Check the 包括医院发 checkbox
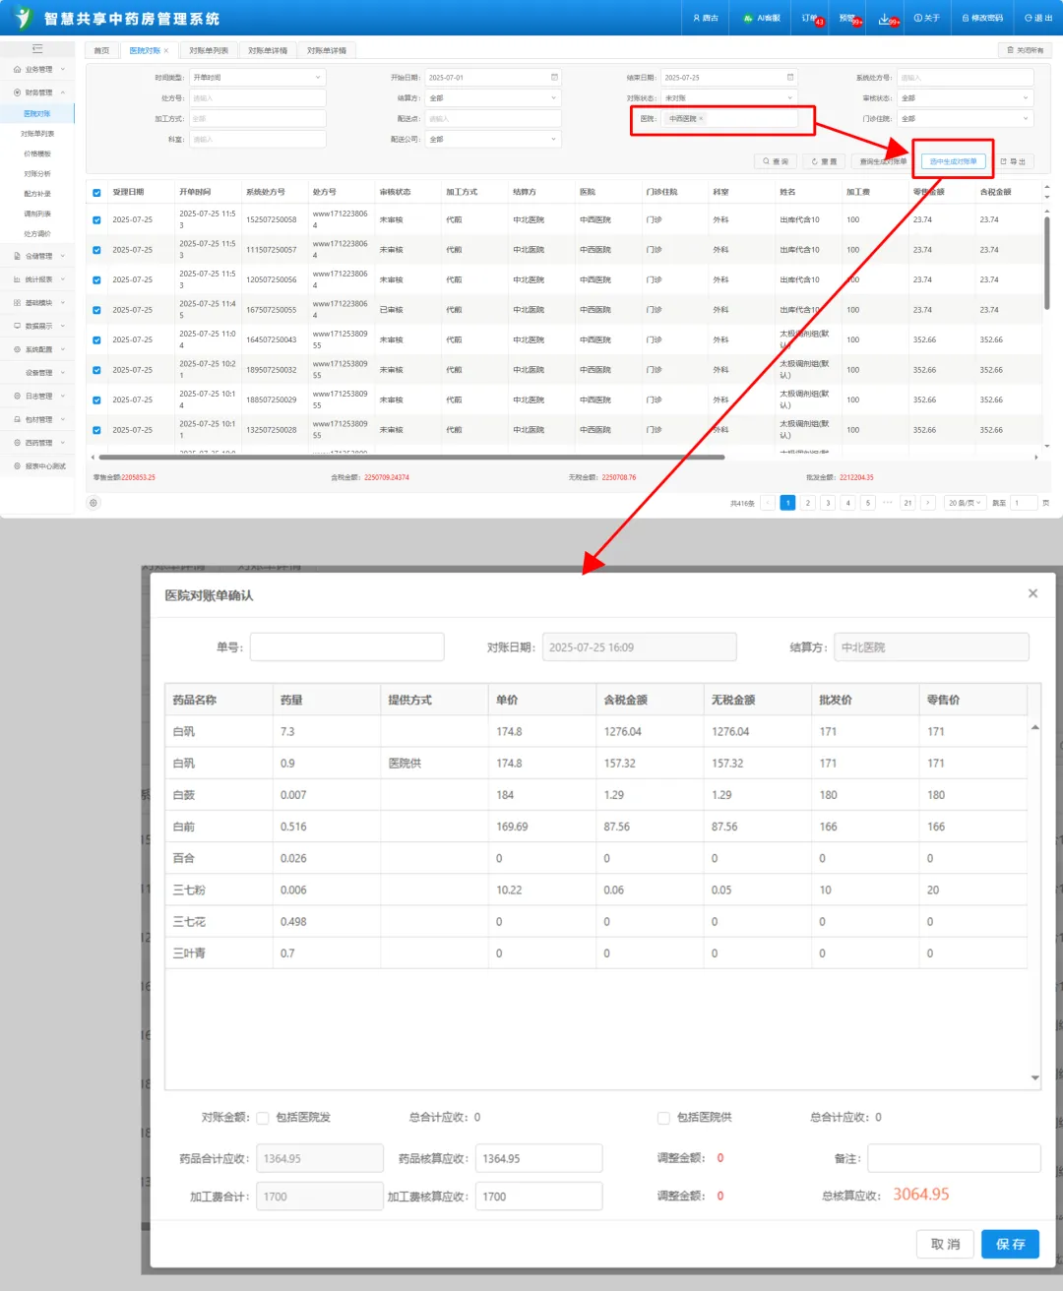Screen dimensions: 1063x1291 (263, 1118)
